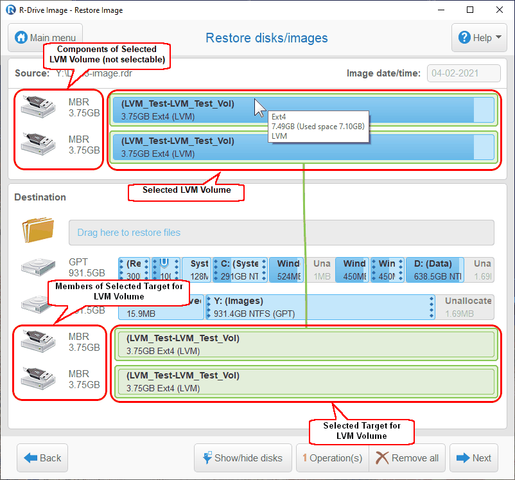
Task: Click the R-Drive Image app logo
Action: 11,10
